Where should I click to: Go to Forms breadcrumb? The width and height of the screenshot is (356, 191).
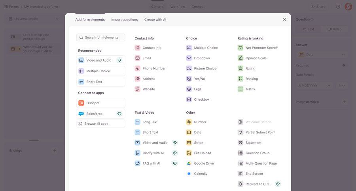(11, 7)
